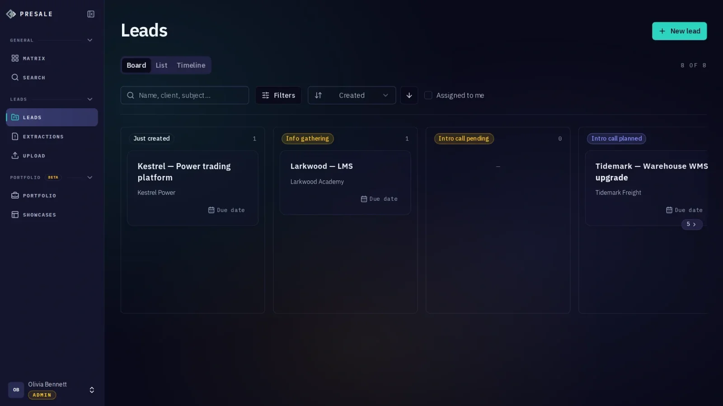Switch to the List view tab
The width and height of the screenshot is (723, 406).
(161, 65)
